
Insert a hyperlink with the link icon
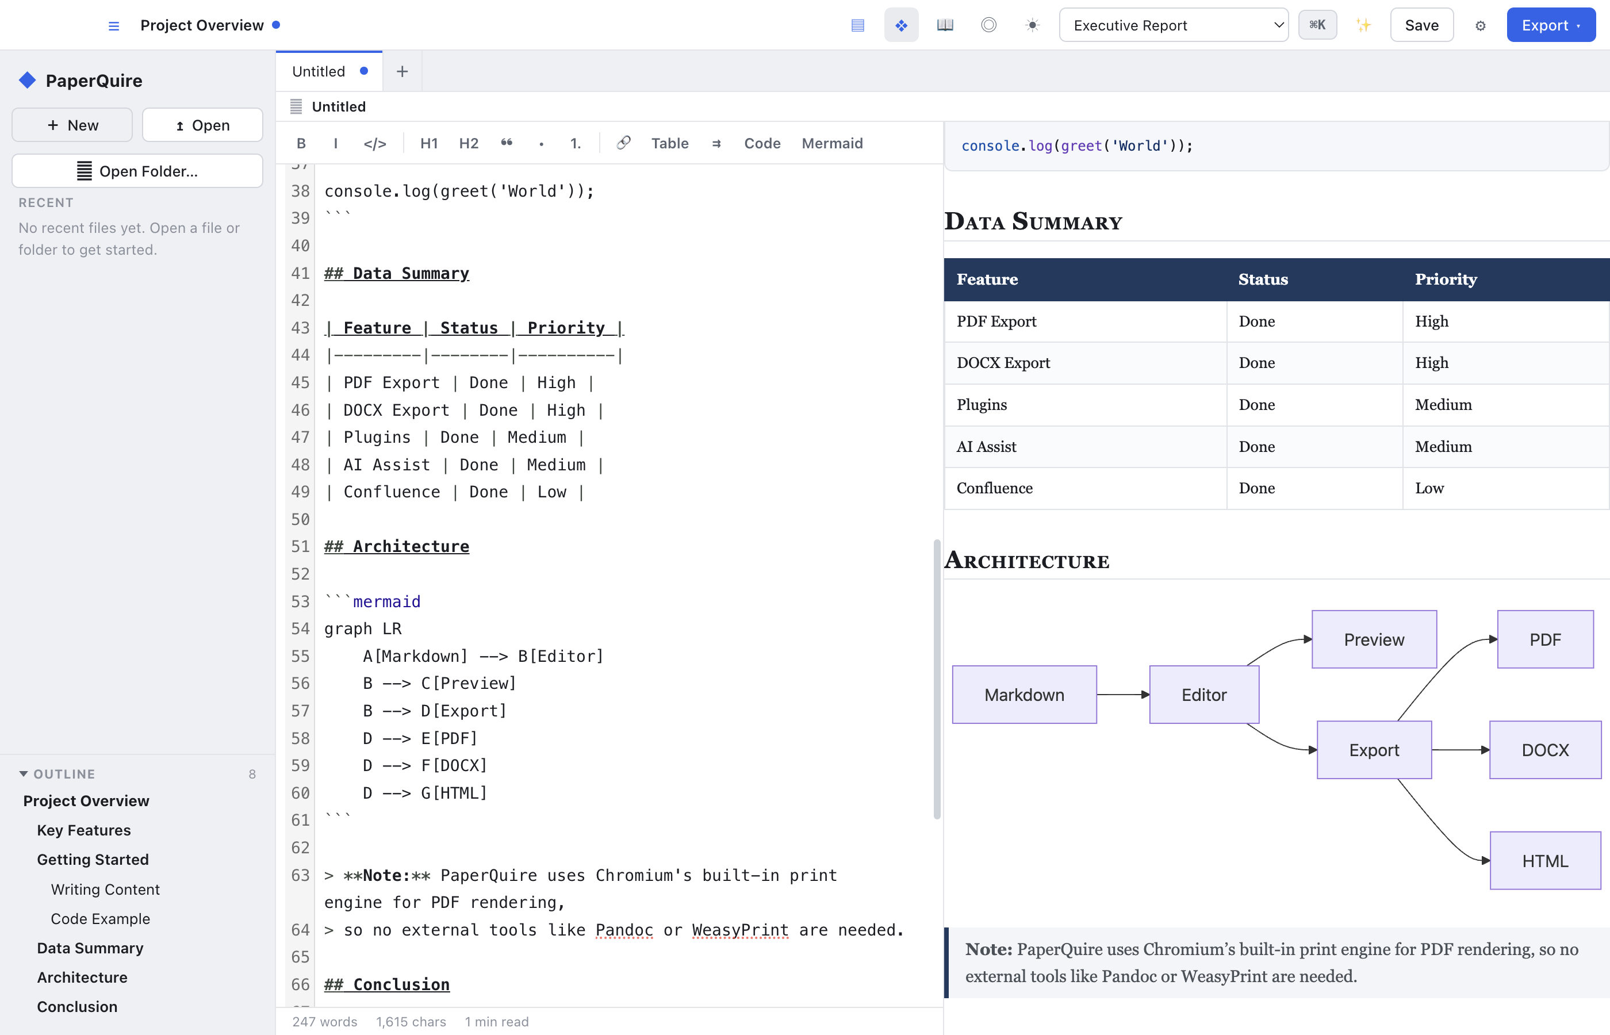(x=623, y=143)
